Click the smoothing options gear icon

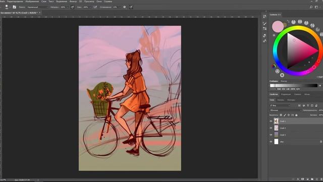click(125, 7)
